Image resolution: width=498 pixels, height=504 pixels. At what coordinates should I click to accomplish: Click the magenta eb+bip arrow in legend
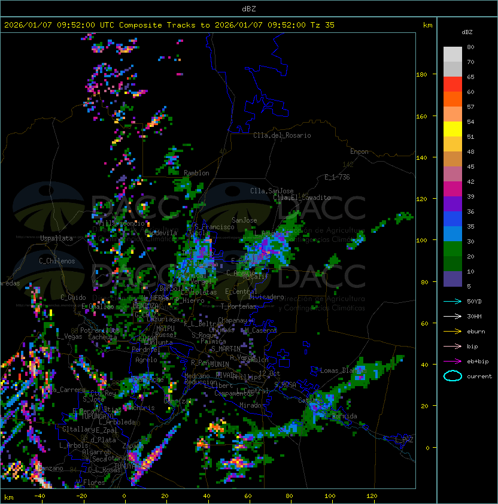click(x=453, y=362)
